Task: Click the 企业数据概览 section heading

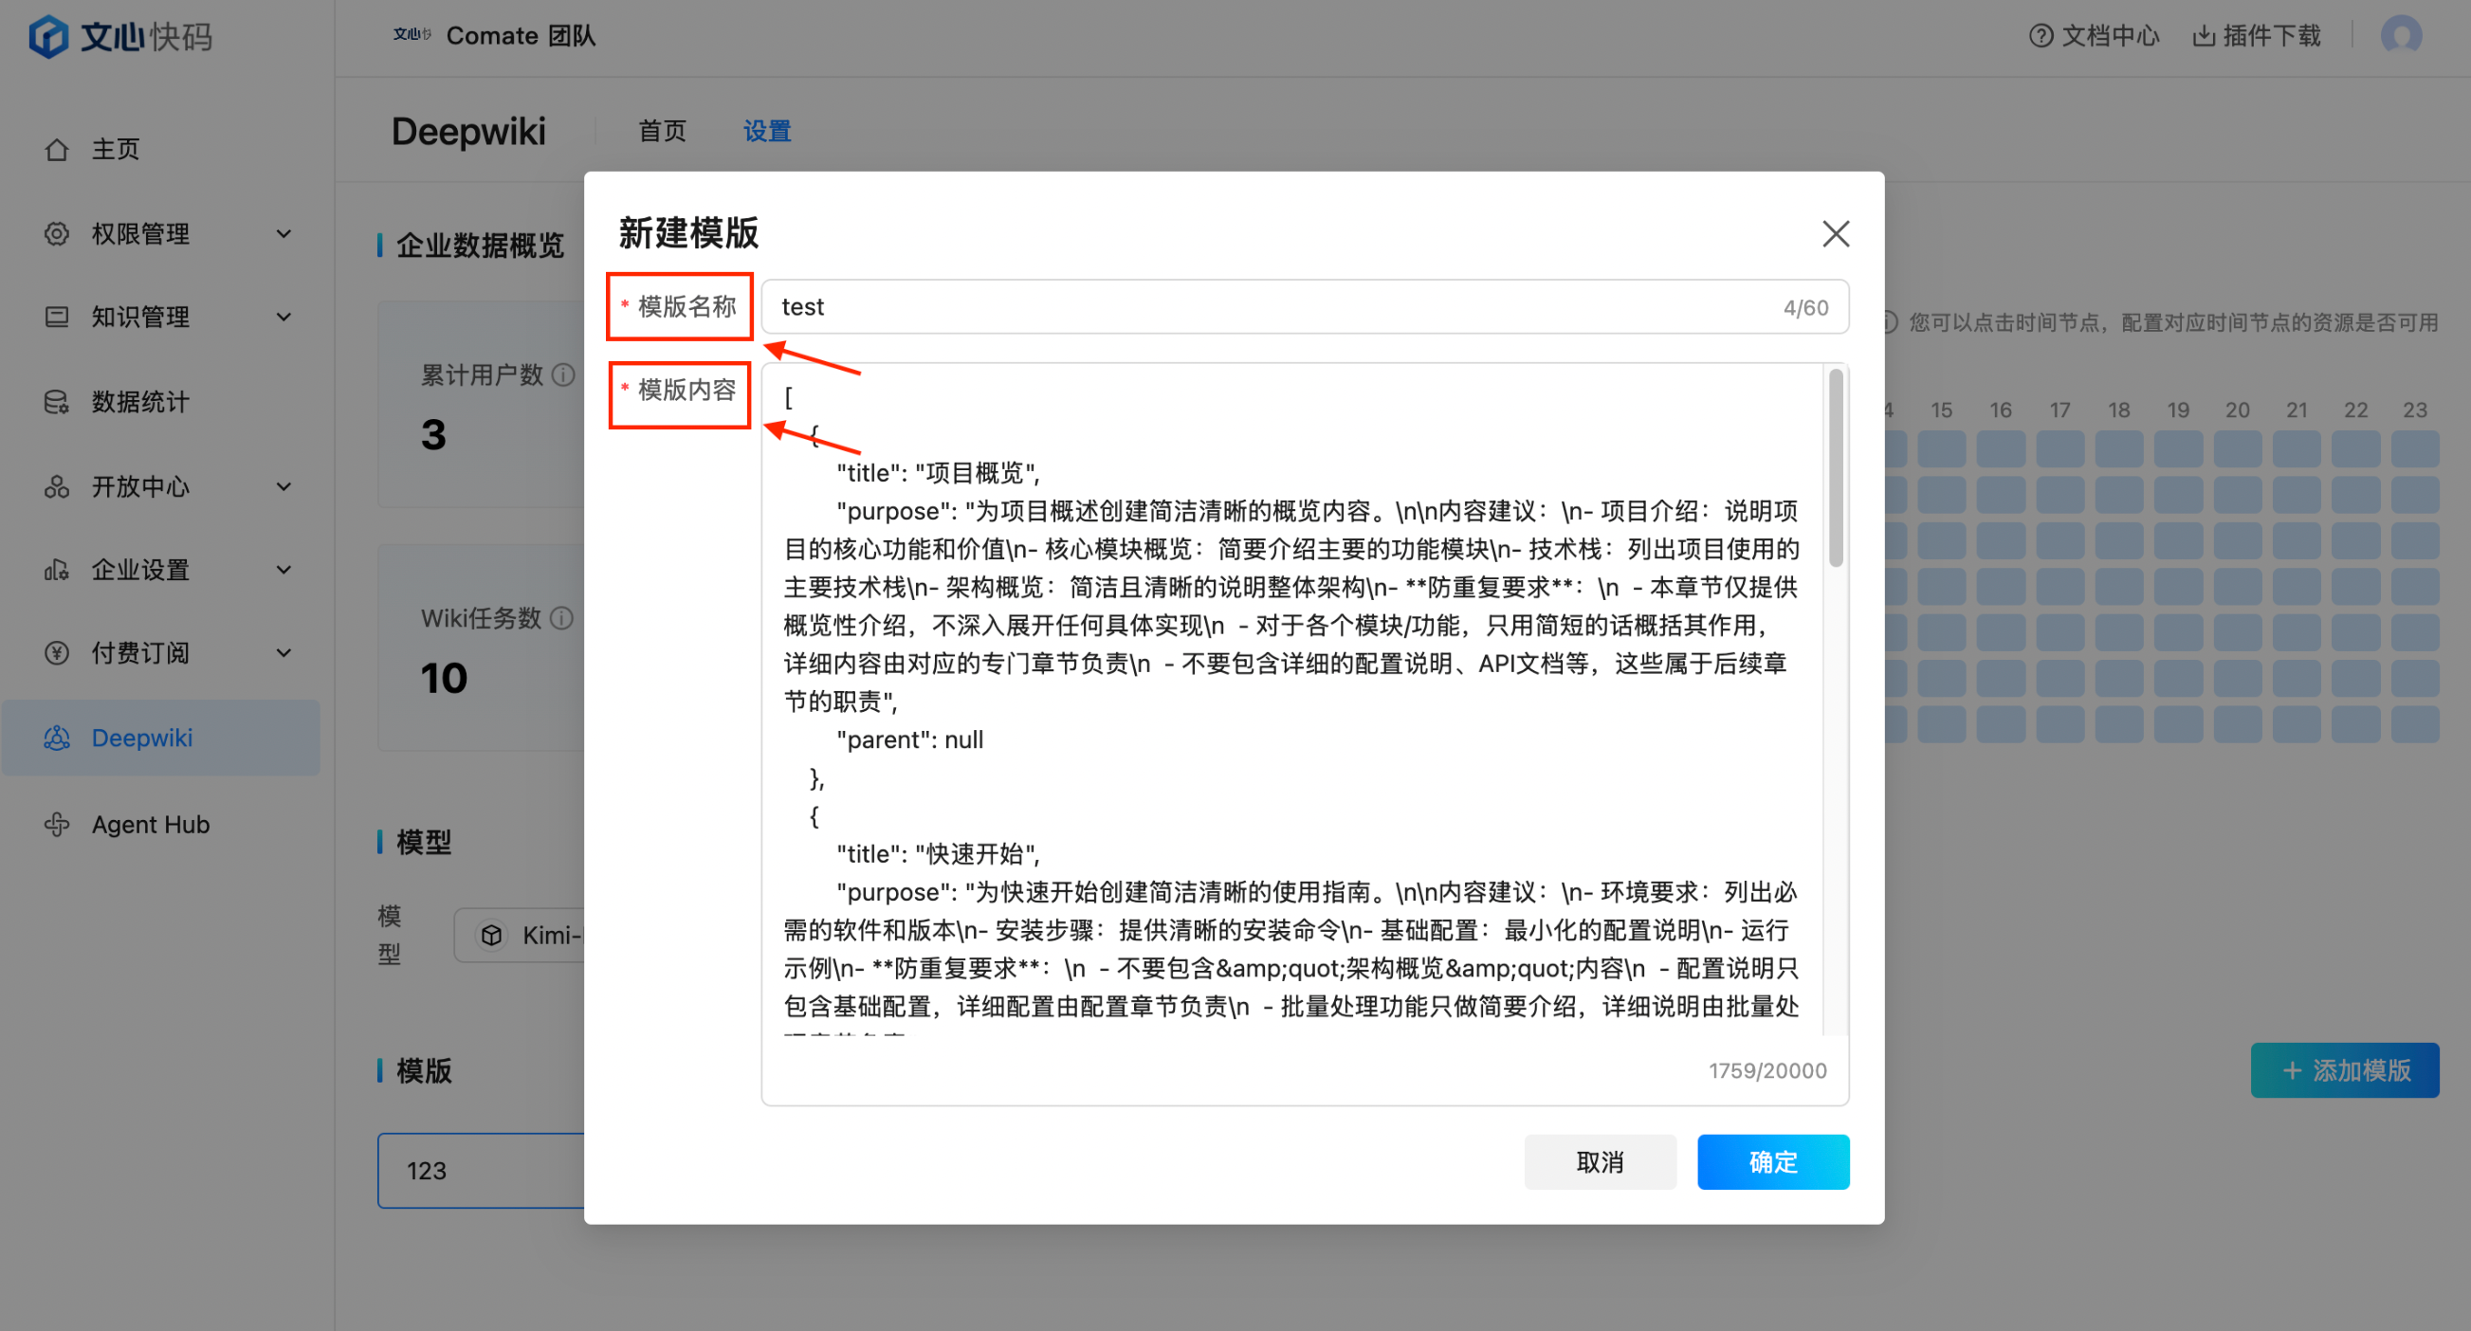Action: pos(481,246)
